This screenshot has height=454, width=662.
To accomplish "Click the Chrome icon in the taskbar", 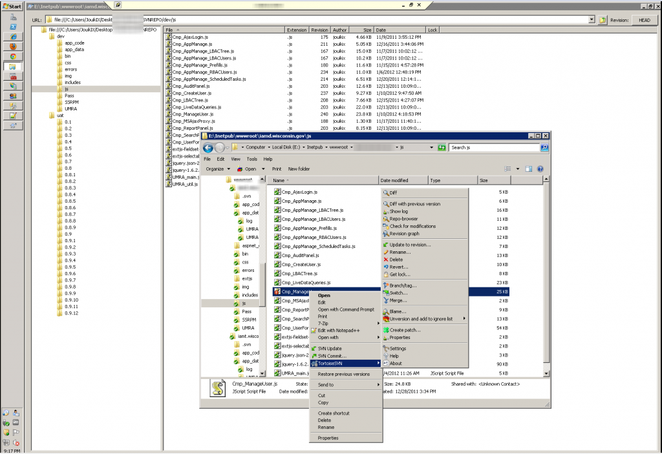I will pos(13,56).
